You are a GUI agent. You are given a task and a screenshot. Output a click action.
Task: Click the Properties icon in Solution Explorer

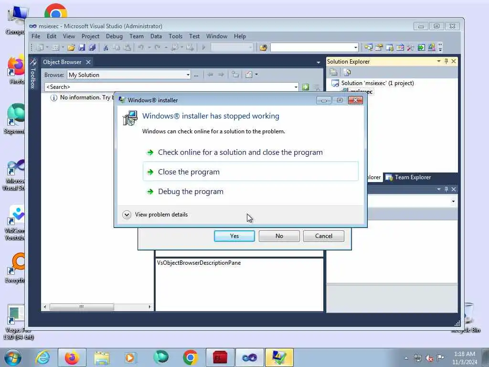coord(333,73)
